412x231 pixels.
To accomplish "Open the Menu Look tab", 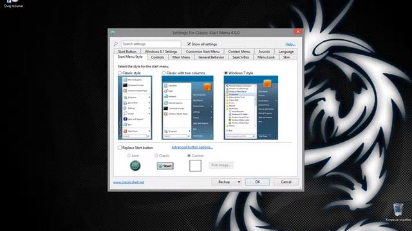I will (x=266, y=57).
